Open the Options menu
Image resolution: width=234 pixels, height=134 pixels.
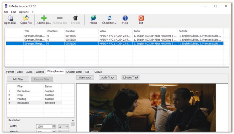[x=24, y=12]
